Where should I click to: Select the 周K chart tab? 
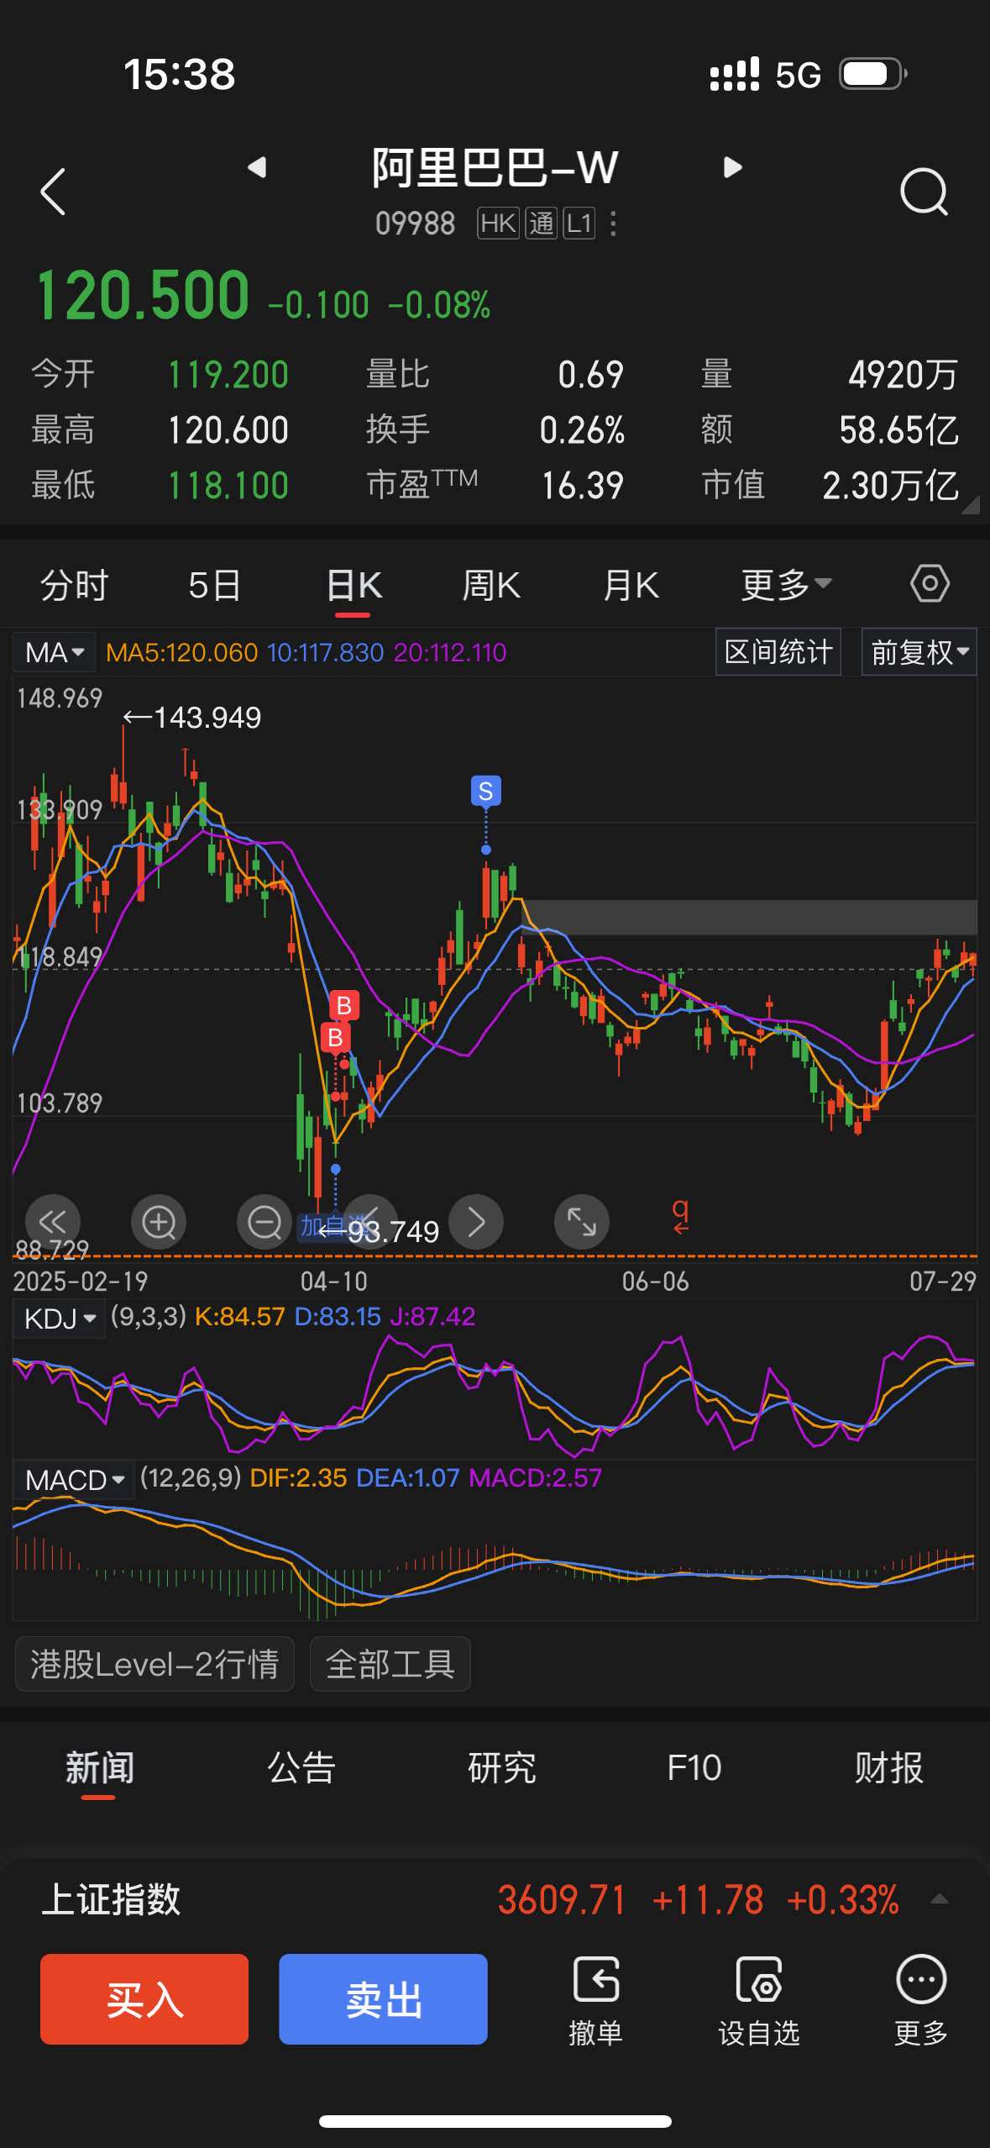pyautogui.click(x=491, y=584)
